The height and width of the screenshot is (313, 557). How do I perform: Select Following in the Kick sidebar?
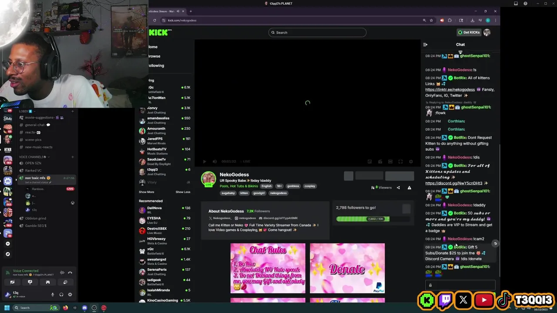pos(156,66)
